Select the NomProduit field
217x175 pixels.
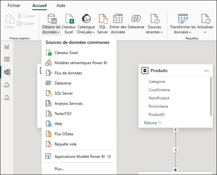point(159,98)
